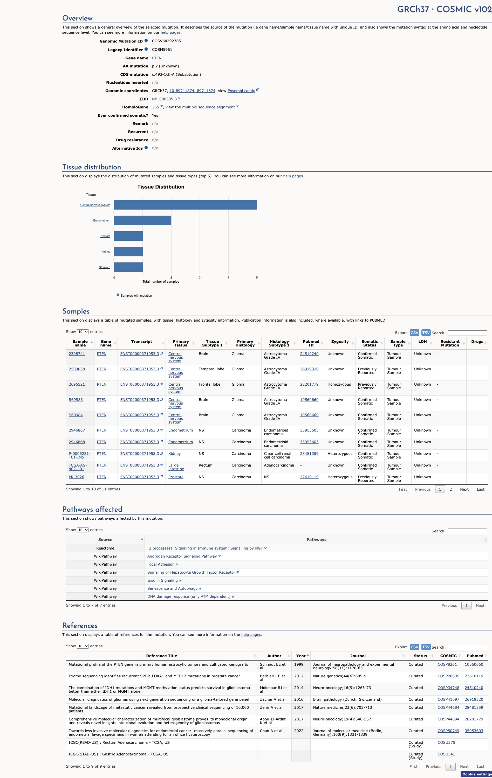Click the Central nervous system chart bar
The image size is (492, 778).
coord(186,205)
